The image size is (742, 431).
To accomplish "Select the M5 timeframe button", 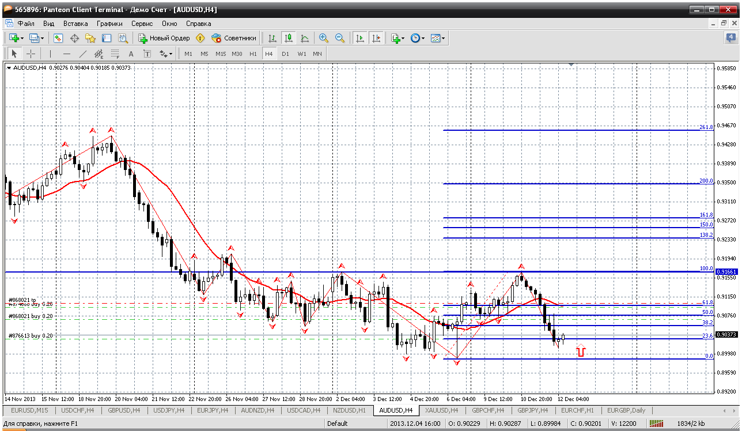I will pyautogui.click(x=205, y=54).
